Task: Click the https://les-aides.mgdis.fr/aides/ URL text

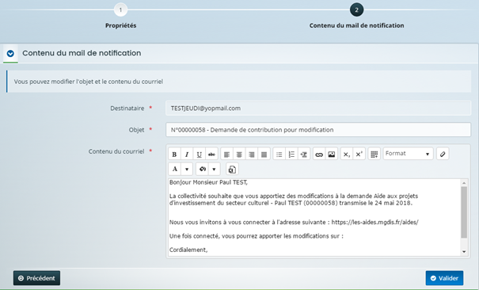Action: [374, 222]
